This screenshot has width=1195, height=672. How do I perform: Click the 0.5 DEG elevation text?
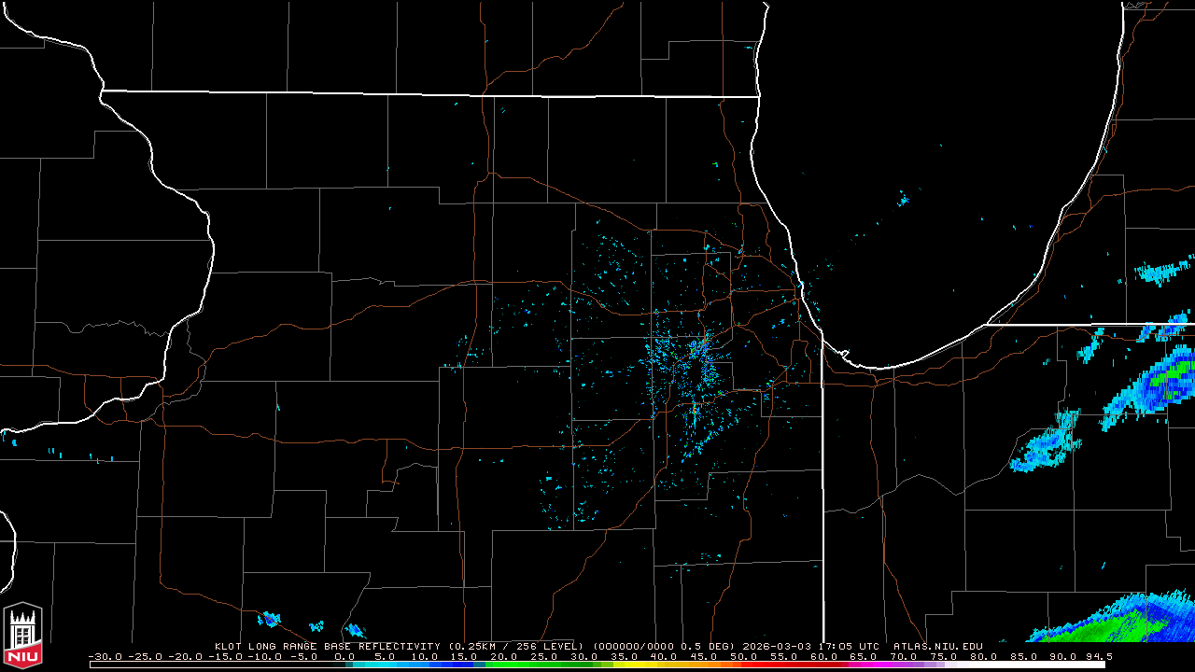709,646
